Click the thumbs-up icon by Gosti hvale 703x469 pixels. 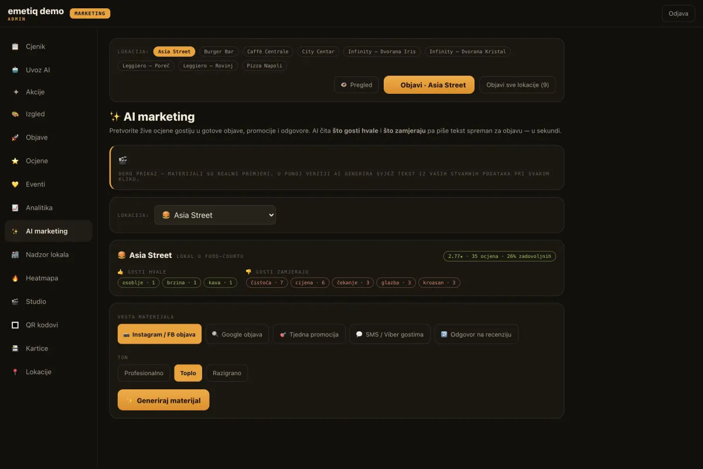pyautogui.click(x=121, y=272)
